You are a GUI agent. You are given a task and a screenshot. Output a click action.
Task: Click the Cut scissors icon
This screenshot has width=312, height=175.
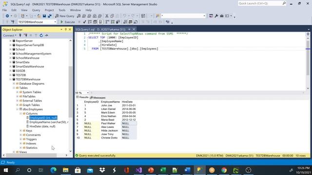click(x=107, y=16)
